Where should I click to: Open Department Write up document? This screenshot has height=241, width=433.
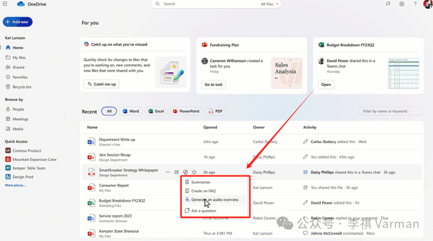point(117,140)
